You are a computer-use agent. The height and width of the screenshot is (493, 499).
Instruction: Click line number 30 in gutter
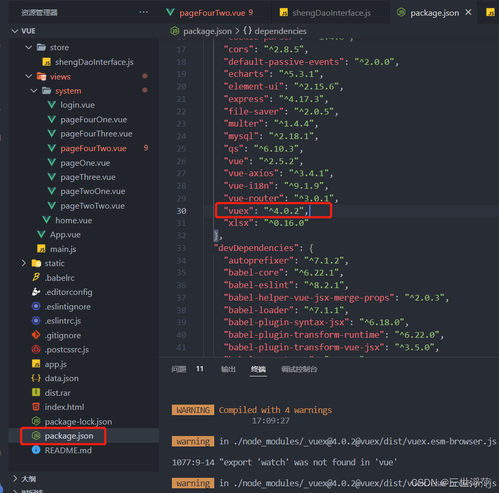tap(181, 211)
